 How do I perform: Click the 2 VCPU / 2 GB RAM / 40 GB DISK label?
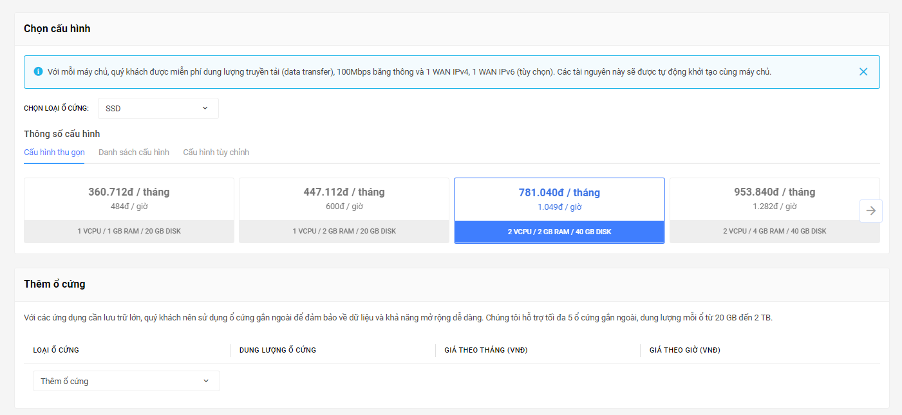click(559, 232)
